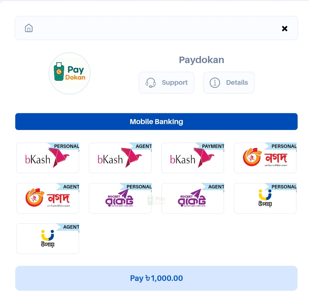The height and width of the screenshot is (302, 309).
Task: Select the Mobile Banking tab
Action: pyautogui.click(x=156, y=122)
